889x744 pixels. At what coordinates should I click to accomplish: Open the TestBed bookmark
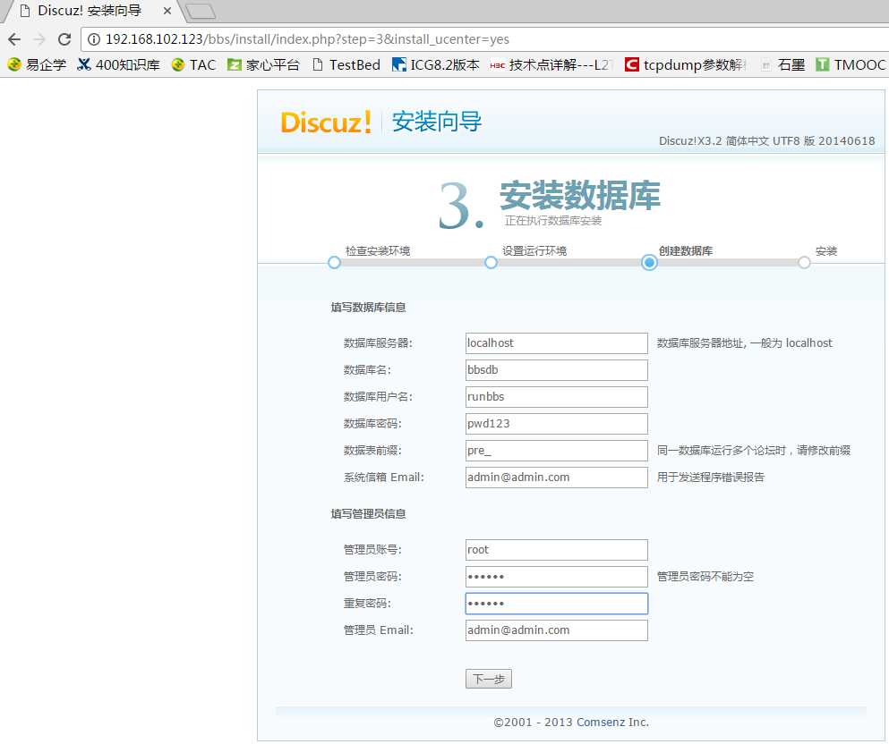point(346,64)
